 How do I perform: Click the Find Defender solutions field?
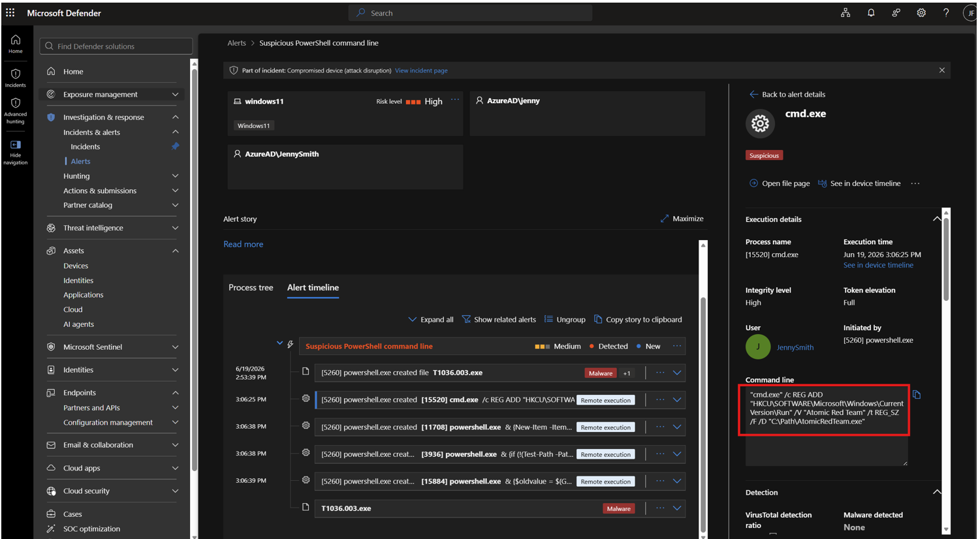tap(116, 46)
